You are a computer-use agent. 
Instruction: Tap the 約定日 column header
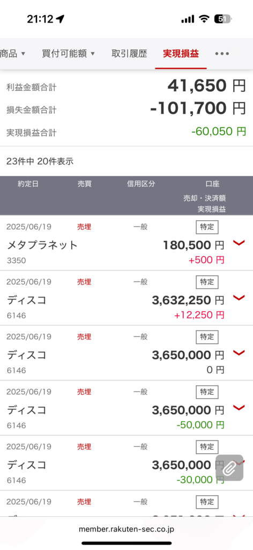pyautogui.click(x=28, y=184)
